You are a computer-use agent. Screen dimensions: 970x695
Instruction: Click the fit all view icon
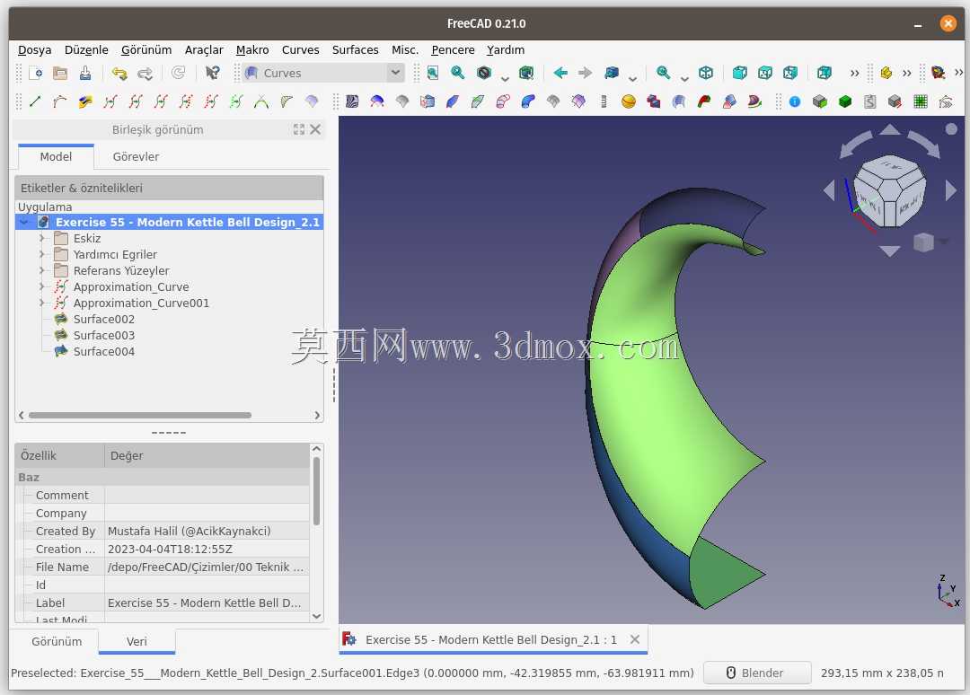pos(432,73)
